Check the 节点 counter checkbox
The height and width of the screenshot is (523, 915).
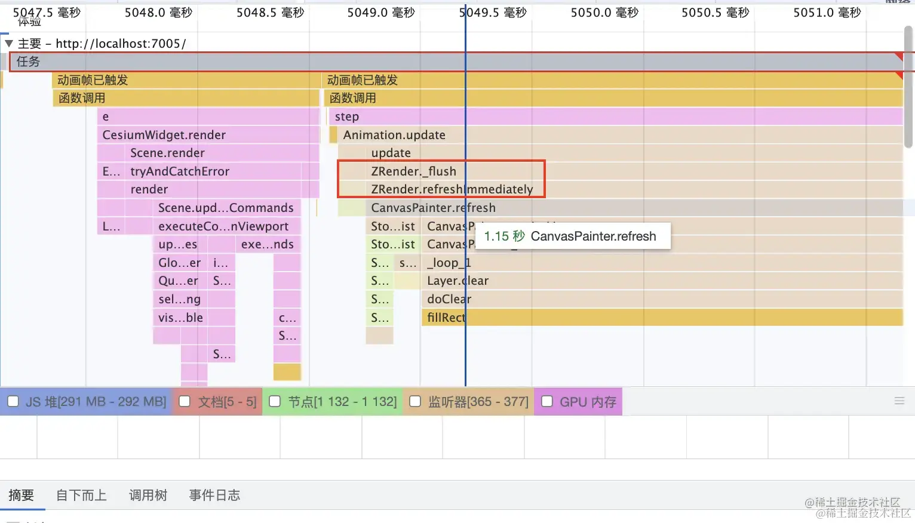[275, 401]
